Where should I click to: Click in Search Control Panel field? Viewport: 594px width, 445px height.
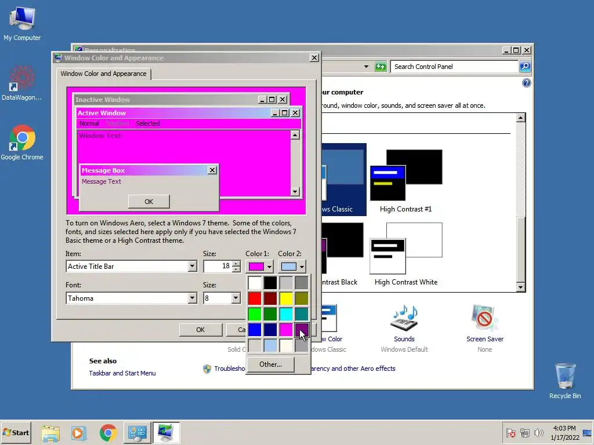click(454, 67)
